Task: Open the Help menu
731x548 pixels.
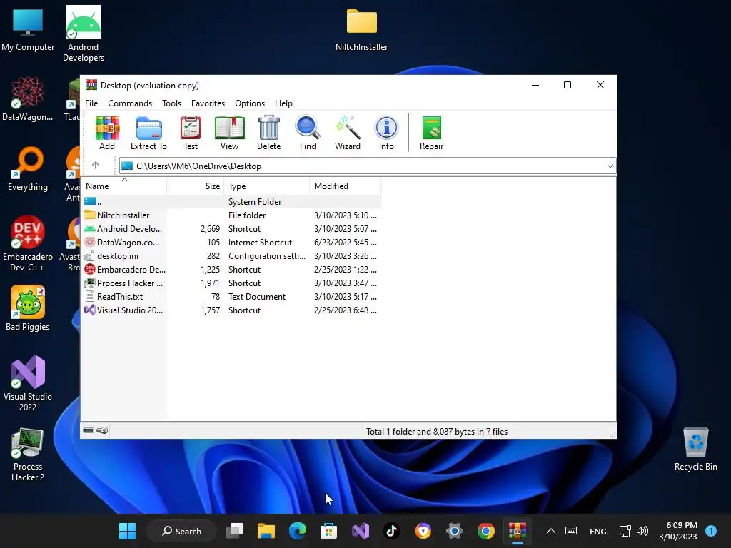Action: [283, 103]
